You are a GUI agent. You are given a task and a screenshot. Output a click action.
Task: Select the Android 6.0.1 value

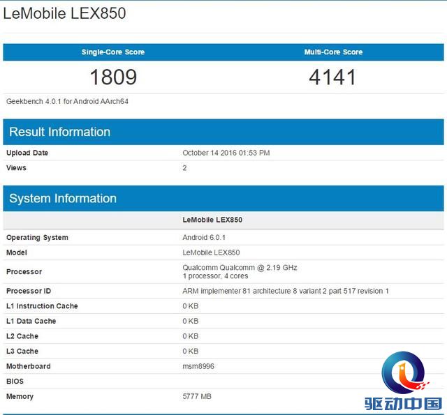204,237
